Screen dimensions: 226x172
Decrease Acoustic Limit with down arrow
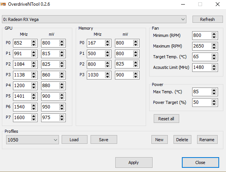[x=214, y=69]
